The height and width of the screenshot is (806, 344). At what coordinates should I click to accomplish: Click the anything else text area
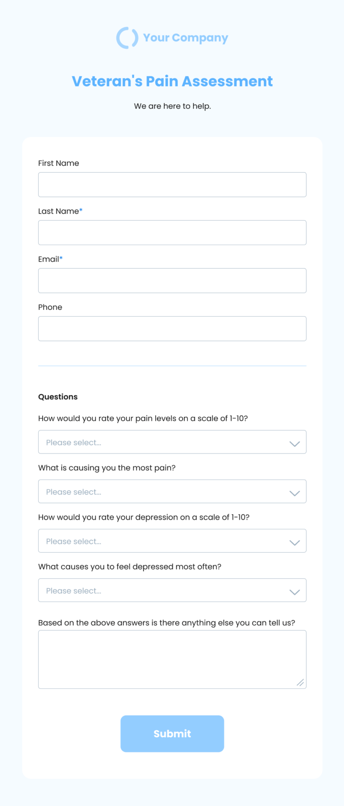pyautogui.click(x=172, y=659)
